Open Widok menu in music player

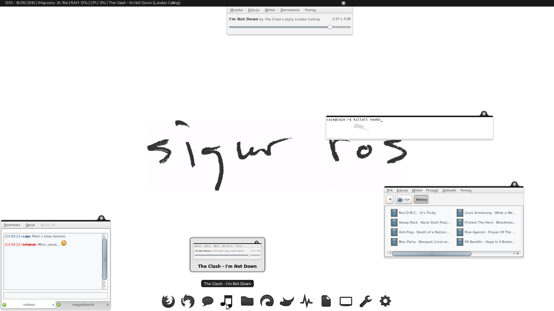point(270,10)
